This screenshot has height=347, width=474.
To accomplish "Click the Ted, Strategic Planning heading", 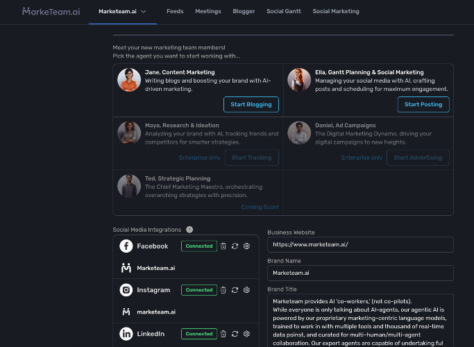I will click(x=178, y=178).
